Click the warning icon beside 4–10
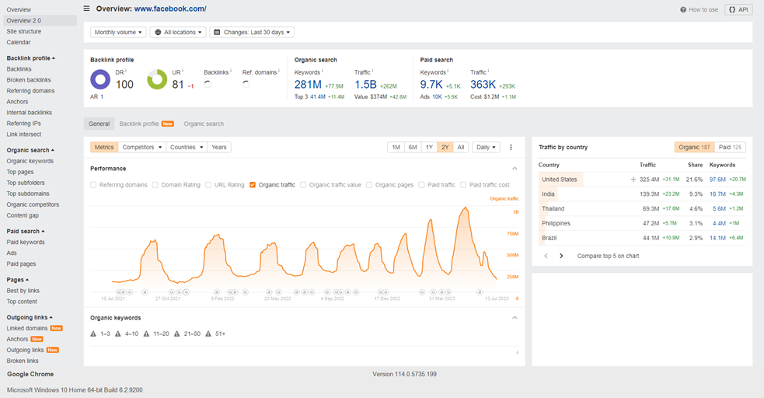The image size is (764, 398). [118, 333]
